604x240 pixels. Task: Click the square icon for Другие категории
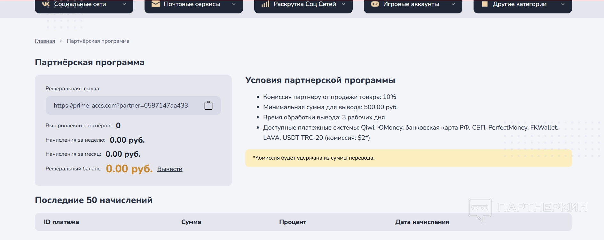[x=485, y=4]
